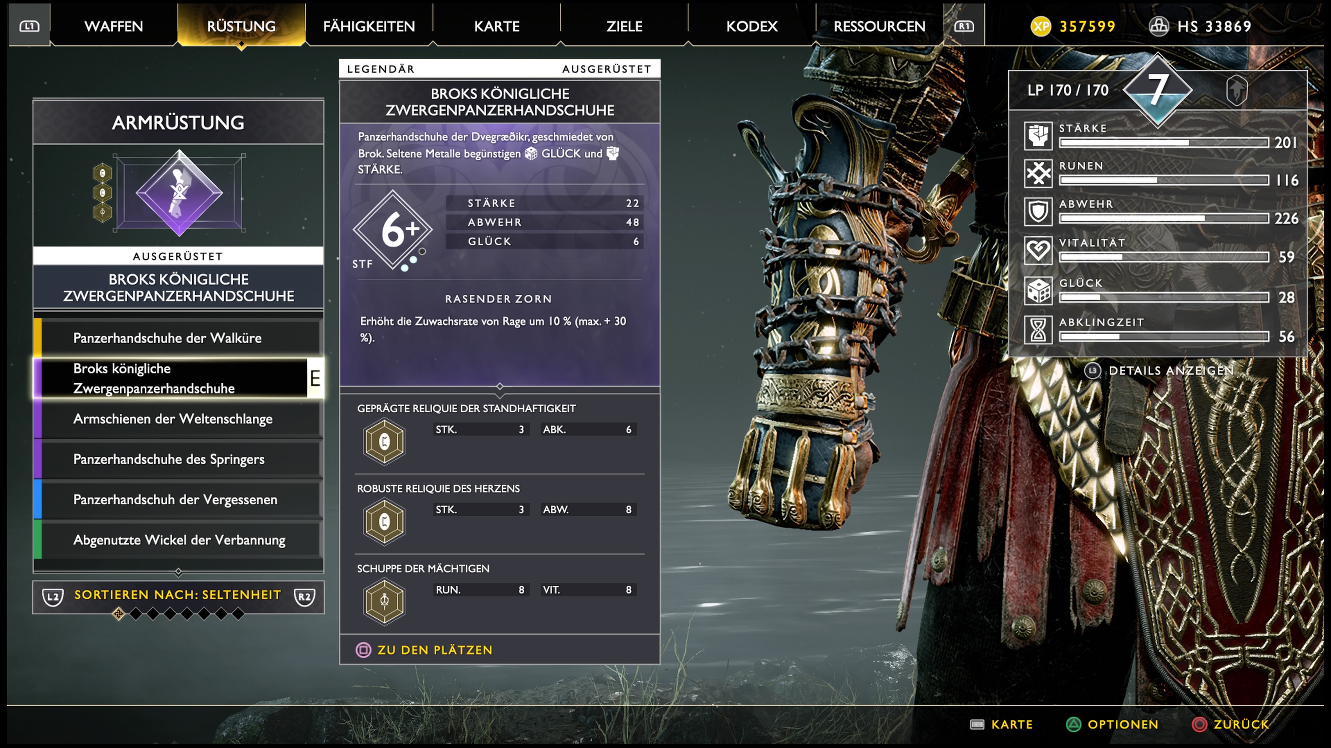Image resolution: width=1331 pixels, height=748 pixels.
Task: Click the Runen crossed stat icon
Action: (1038, 173)
